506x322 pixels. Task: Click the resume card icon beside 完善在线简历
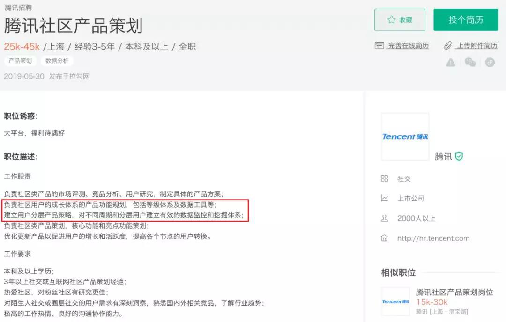pos(379,45)
